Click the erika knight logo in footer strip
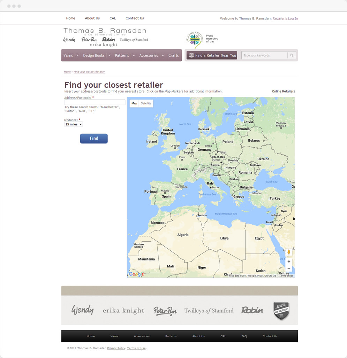Viewport: 347px width, 358px height. pos(123,311)
